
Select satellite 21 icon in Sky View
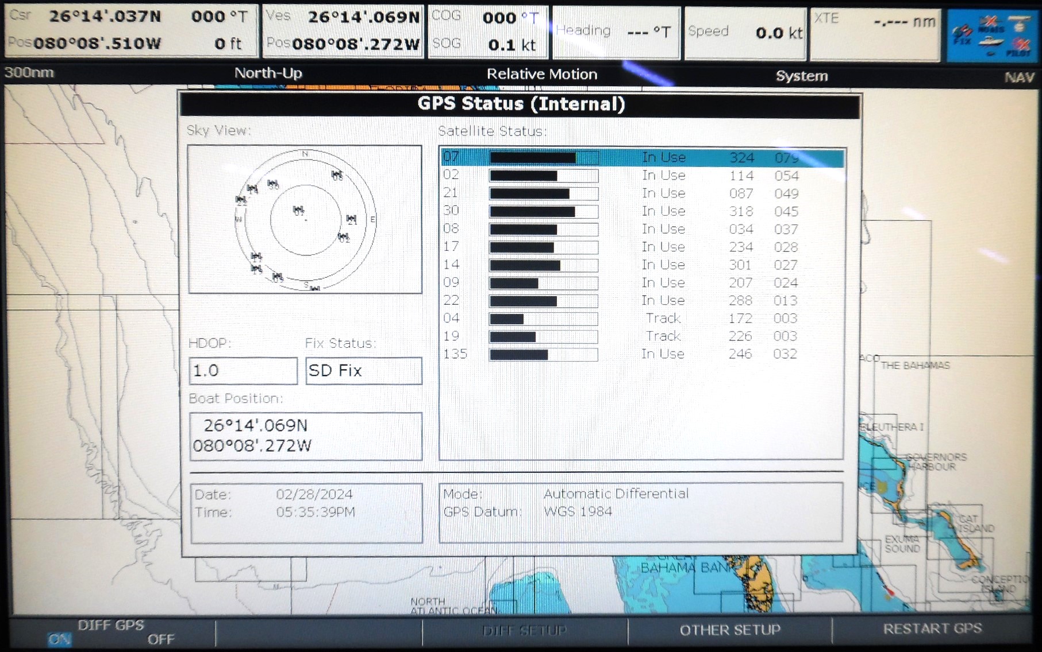[351, 219]
